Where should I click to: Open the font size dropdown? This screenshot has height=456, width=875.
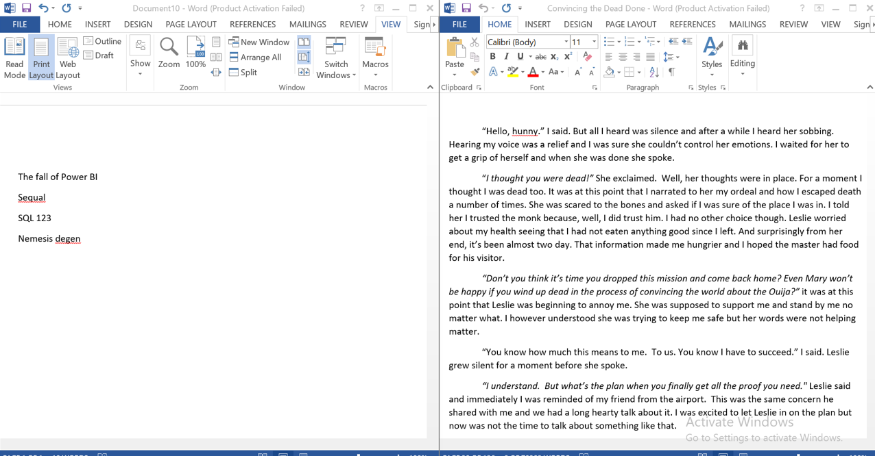pos(594,42)
